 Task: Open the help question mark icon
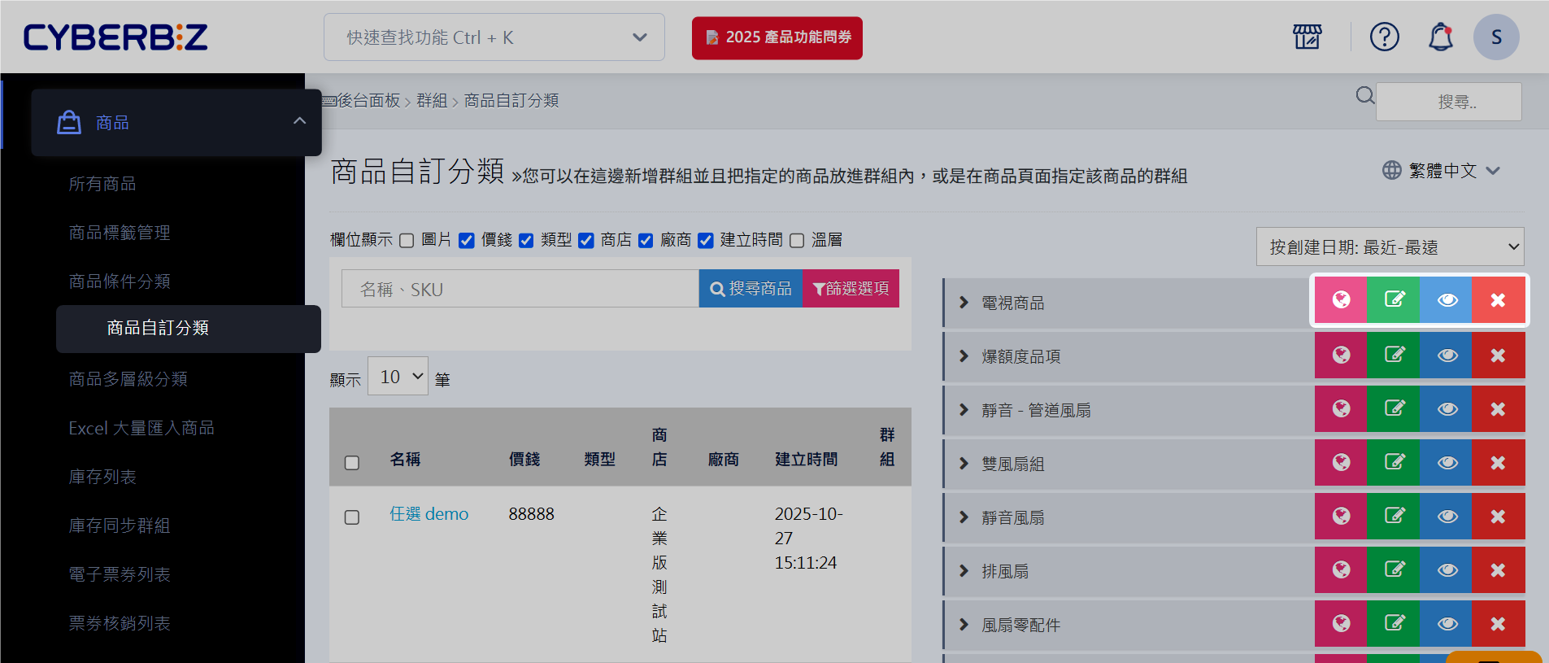click(1384, 37)
